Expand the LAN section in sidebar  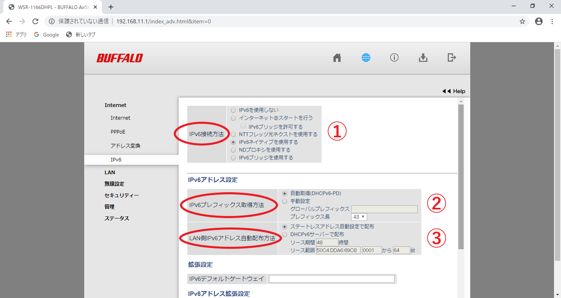[x=110, y=173]
